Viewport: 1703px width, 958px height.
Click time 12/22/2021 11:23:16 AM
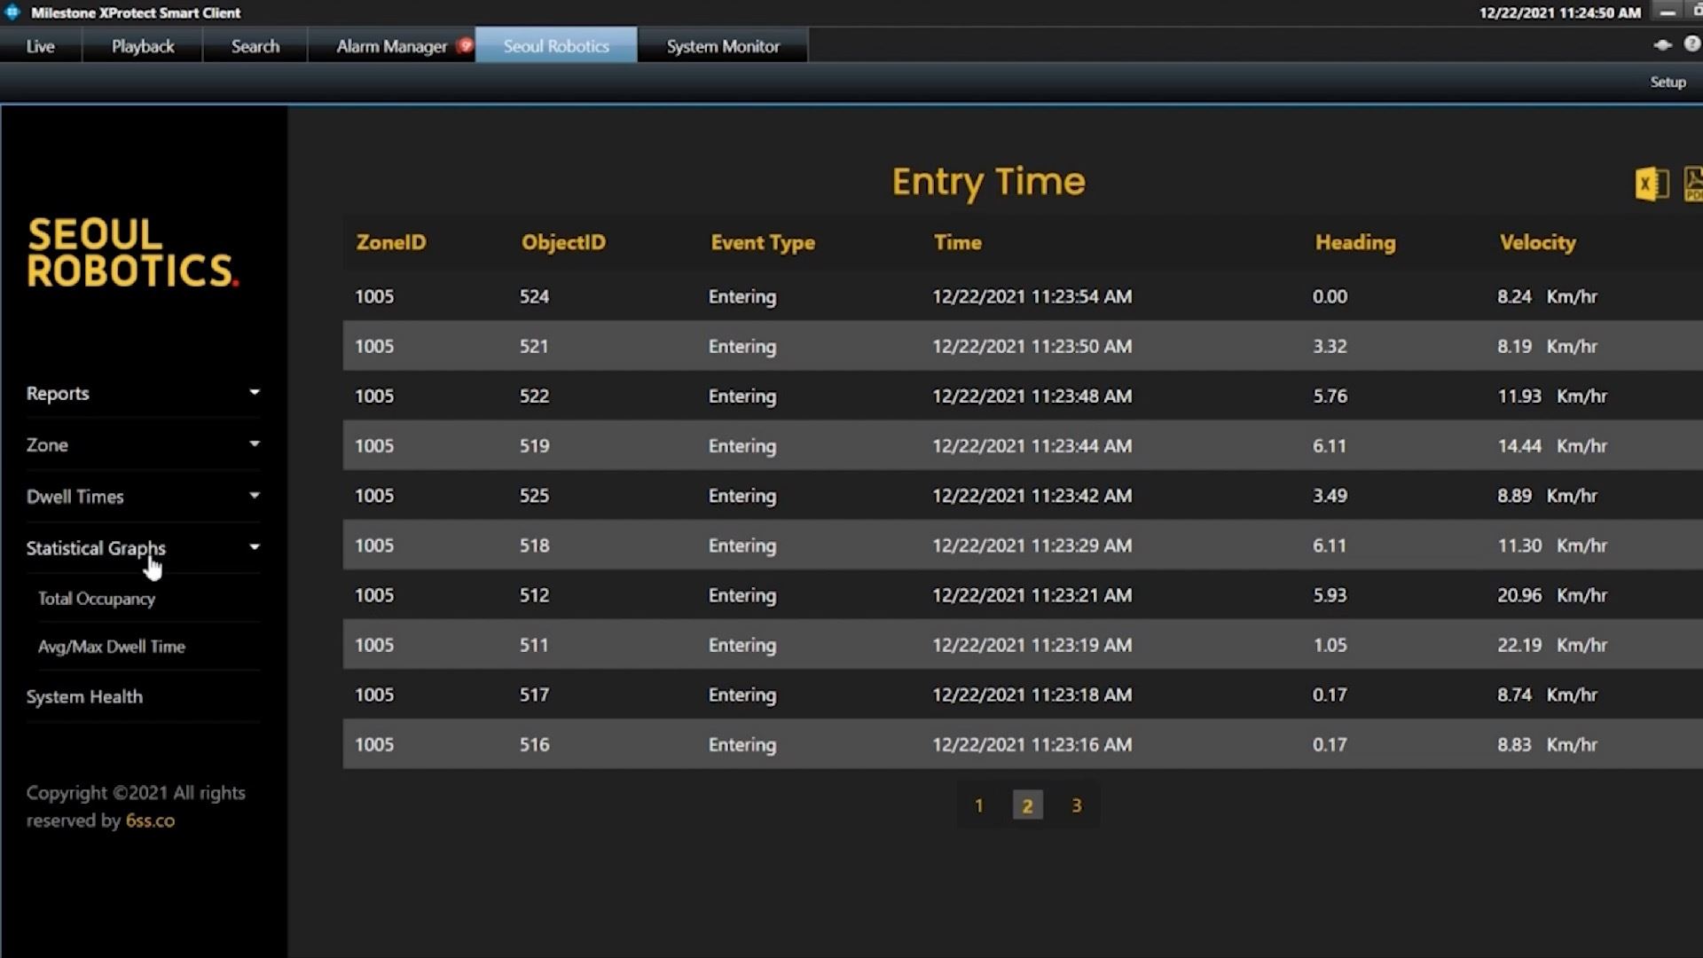(1032, 744)
